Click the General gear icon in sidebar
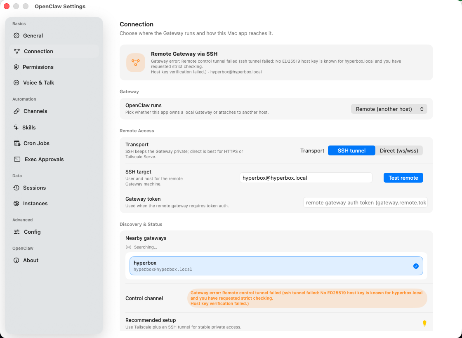This screenshot has width=462, height=338. coord(16,35)
